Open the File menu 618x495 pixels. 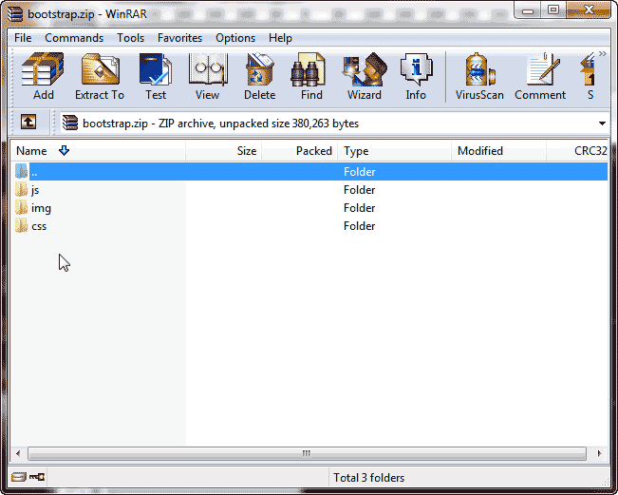(x=23, y=38)
